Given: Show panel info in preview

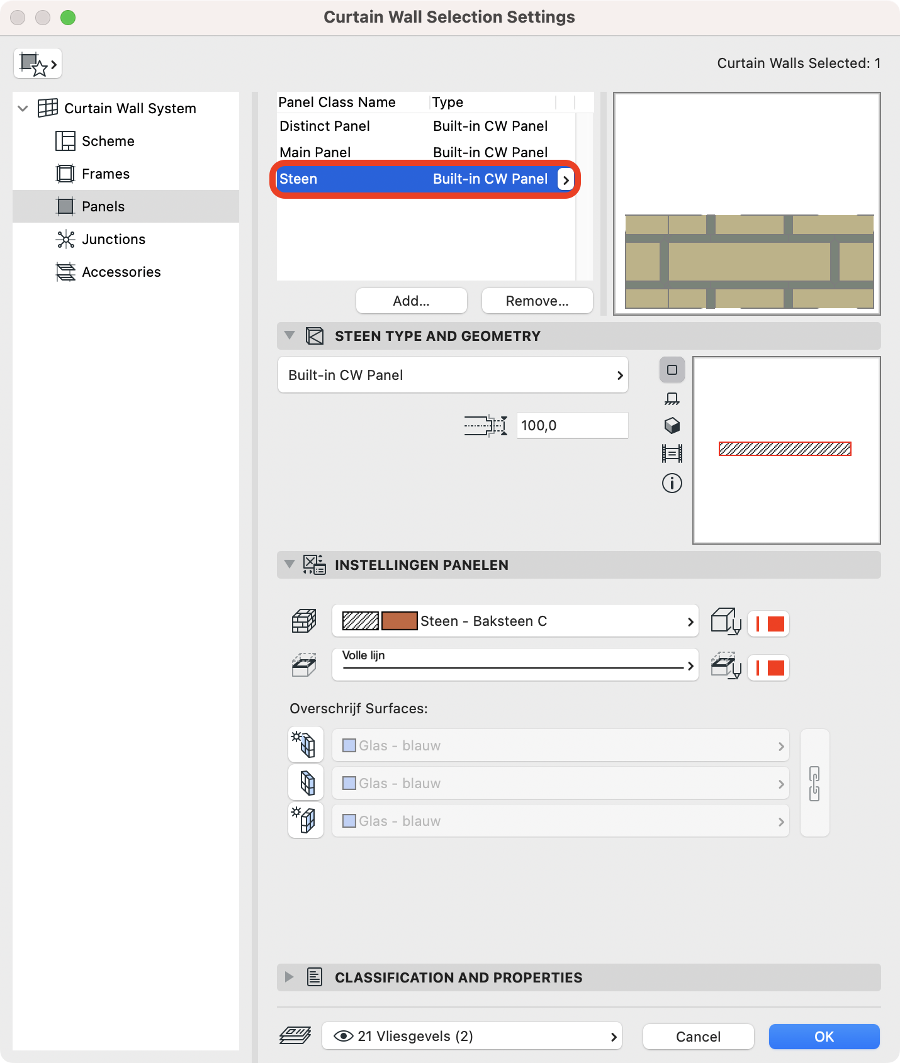Looking at the screenshot, I should coord(672,483).
